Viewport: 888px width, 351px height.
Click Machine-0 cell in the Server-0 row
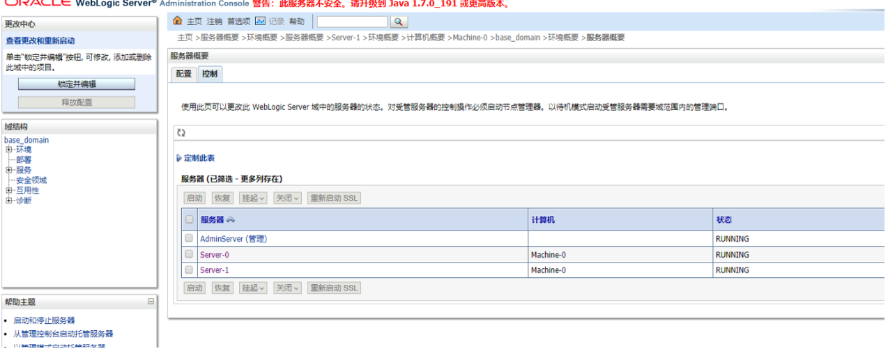(549, 255)
